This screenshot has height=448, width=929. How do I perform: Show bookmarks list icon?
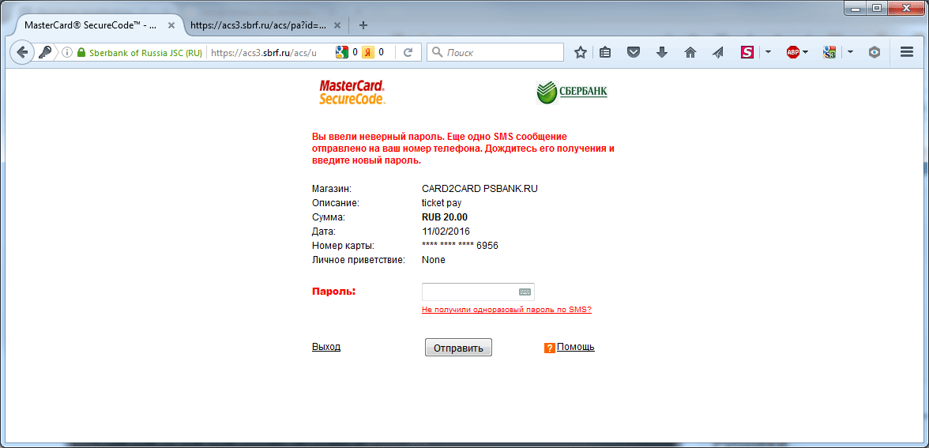pyautogui.click(x=605, y=52)
